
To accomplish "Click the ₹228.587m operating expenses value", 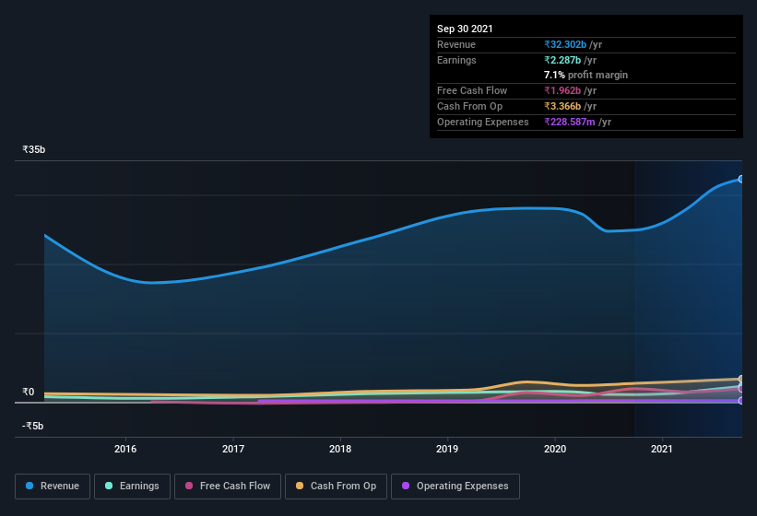I will [570, 122].
